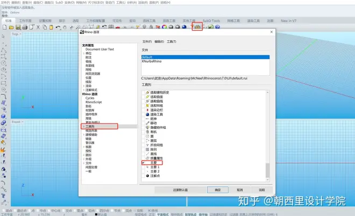
Task: Switch to the SubD Tools toolbar tab
Action: click(211, 20)
